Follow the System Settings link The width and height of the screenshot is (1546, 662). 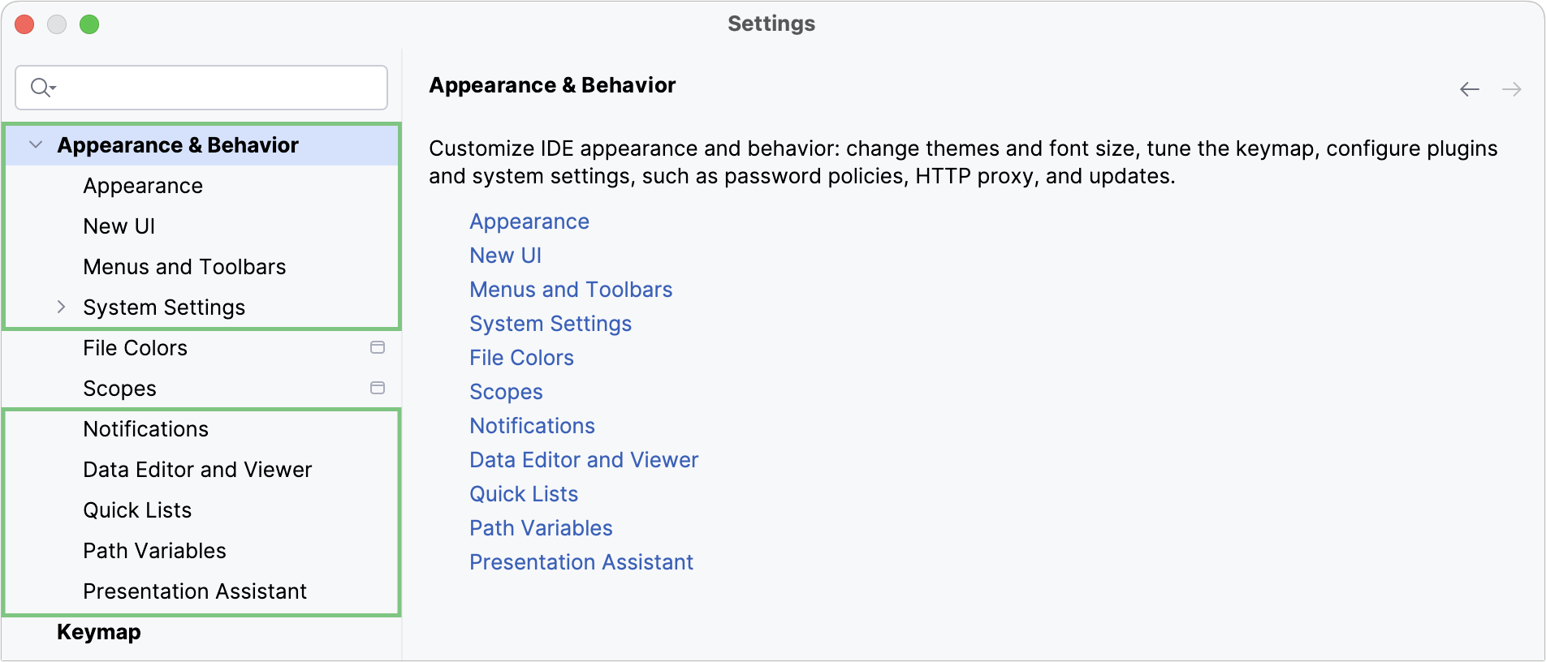(550, 323)
